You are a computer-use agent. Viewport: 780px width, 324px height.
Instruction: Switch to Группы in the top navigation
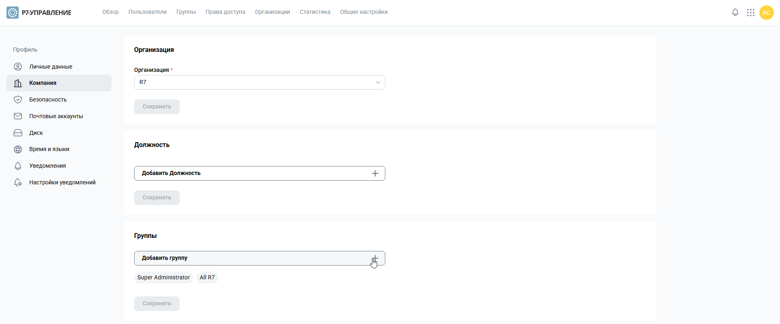pyautogui.click(x=186, y=12)
